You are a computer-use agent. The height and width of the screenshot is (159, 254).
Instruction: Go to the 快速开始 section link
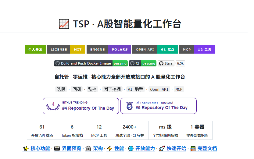(x=177, y=148)
